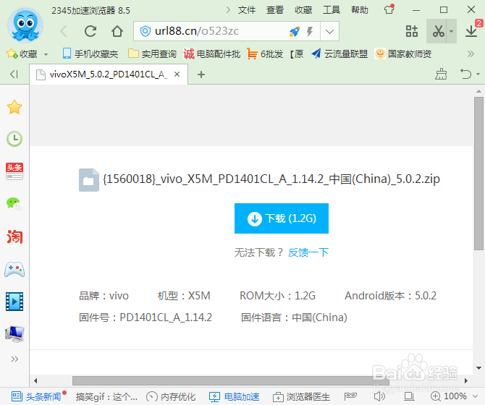This screenshot has height=405, width=485.
Task: Toggle the sound speaker icon in status bar
Action: tap(379, 396)
